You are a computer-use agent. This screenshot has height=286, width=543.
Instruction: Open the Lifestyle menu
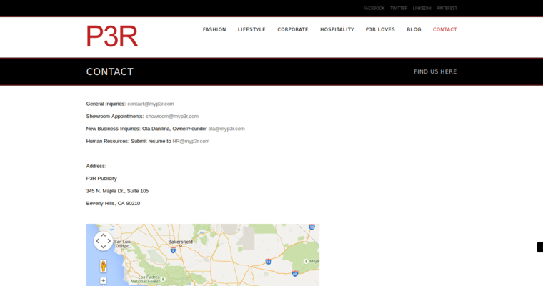(251, 29)
